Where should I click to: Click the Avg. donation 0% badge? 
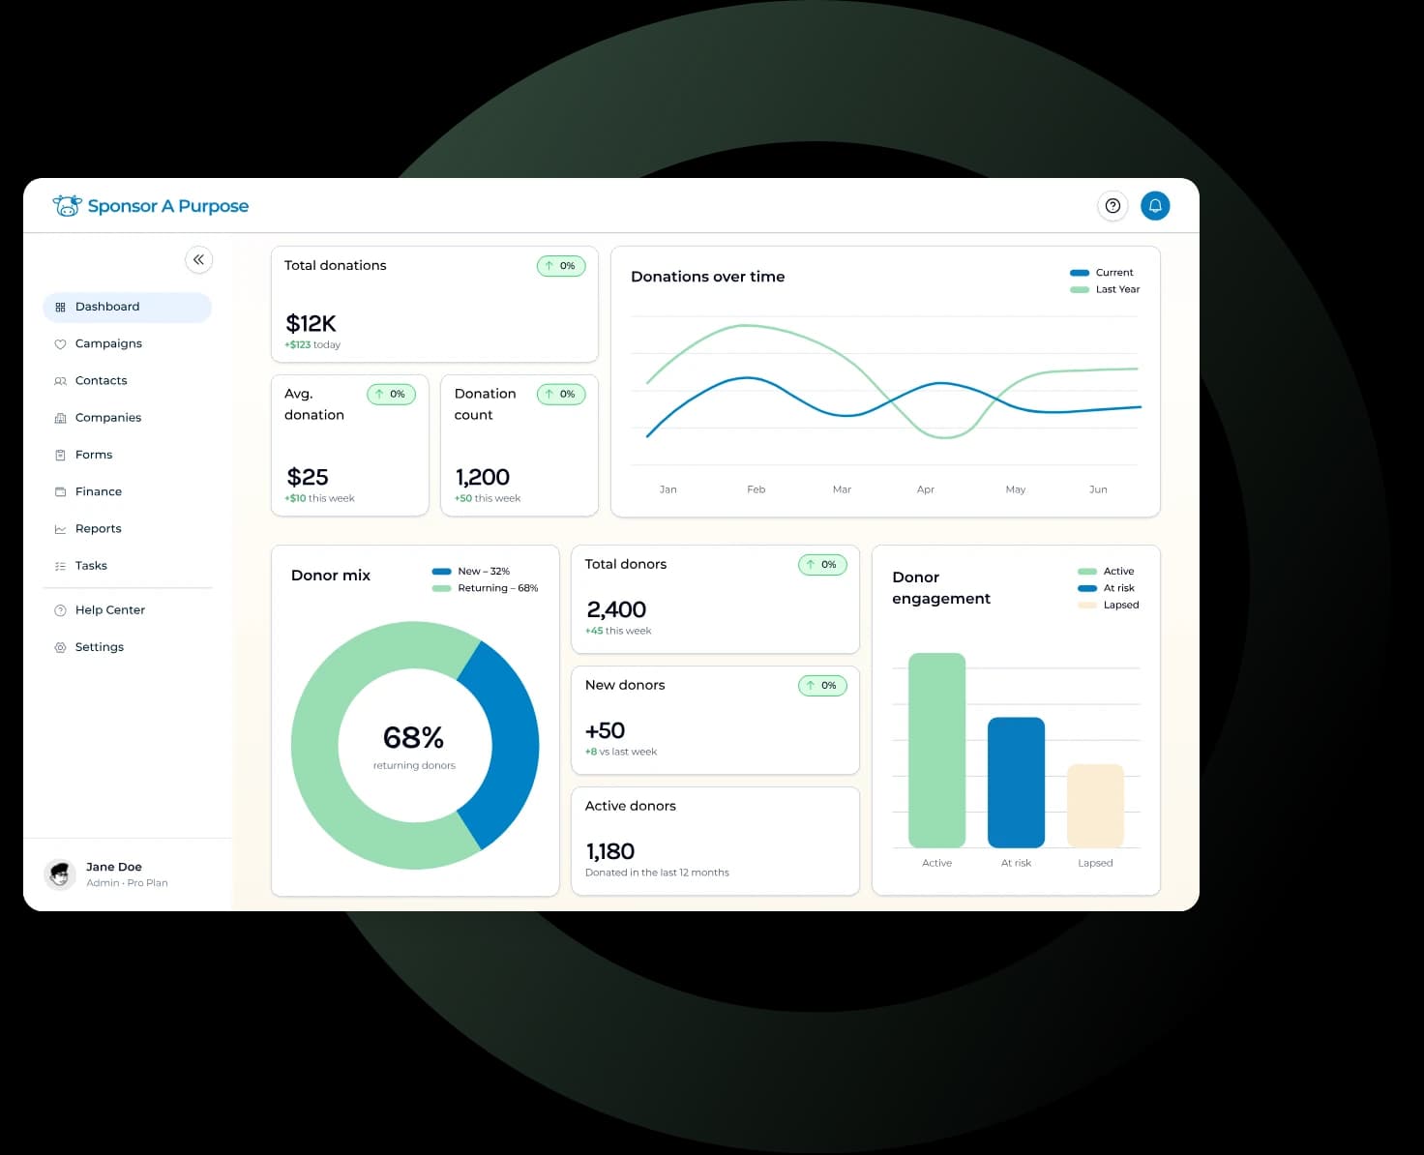point(391,394)
